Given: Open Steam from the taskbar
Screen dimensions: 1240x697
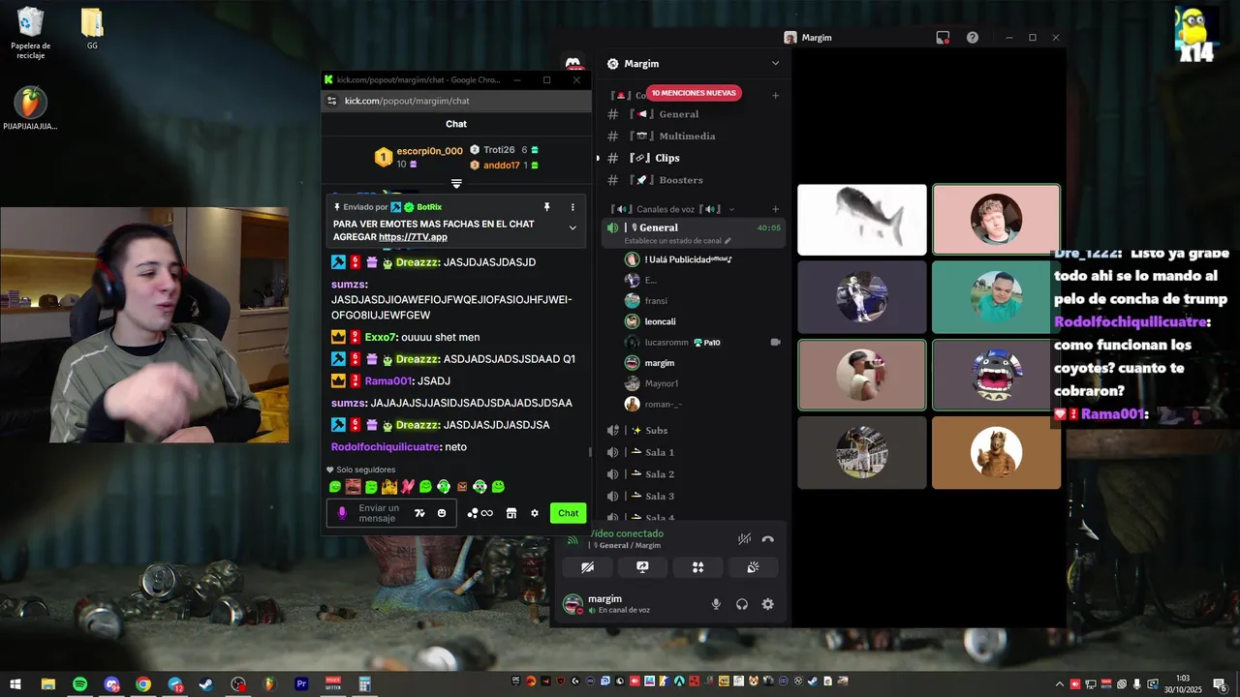Looking at the screenshot, I should coord(206,684).
